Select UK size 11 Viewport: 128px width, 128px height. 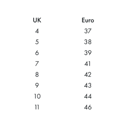coord(37,107)
